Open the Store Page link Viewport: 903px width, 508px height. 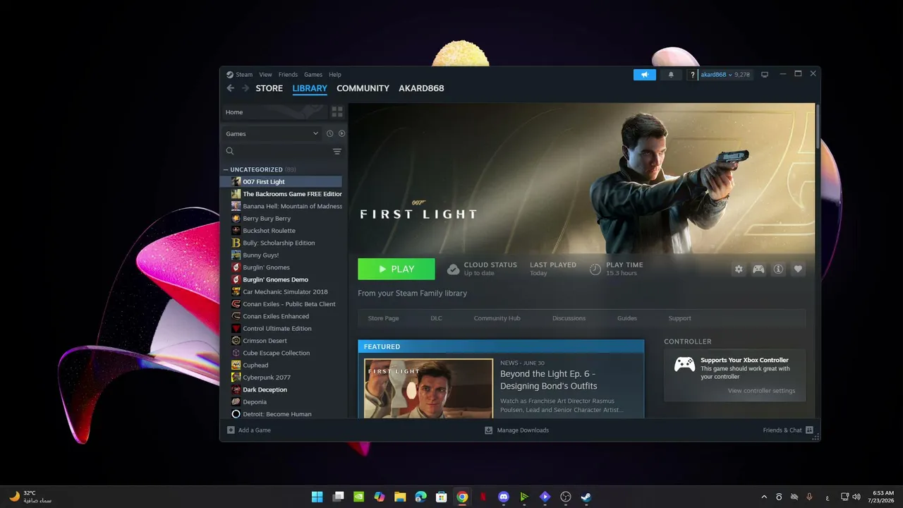tap(383, 318)
